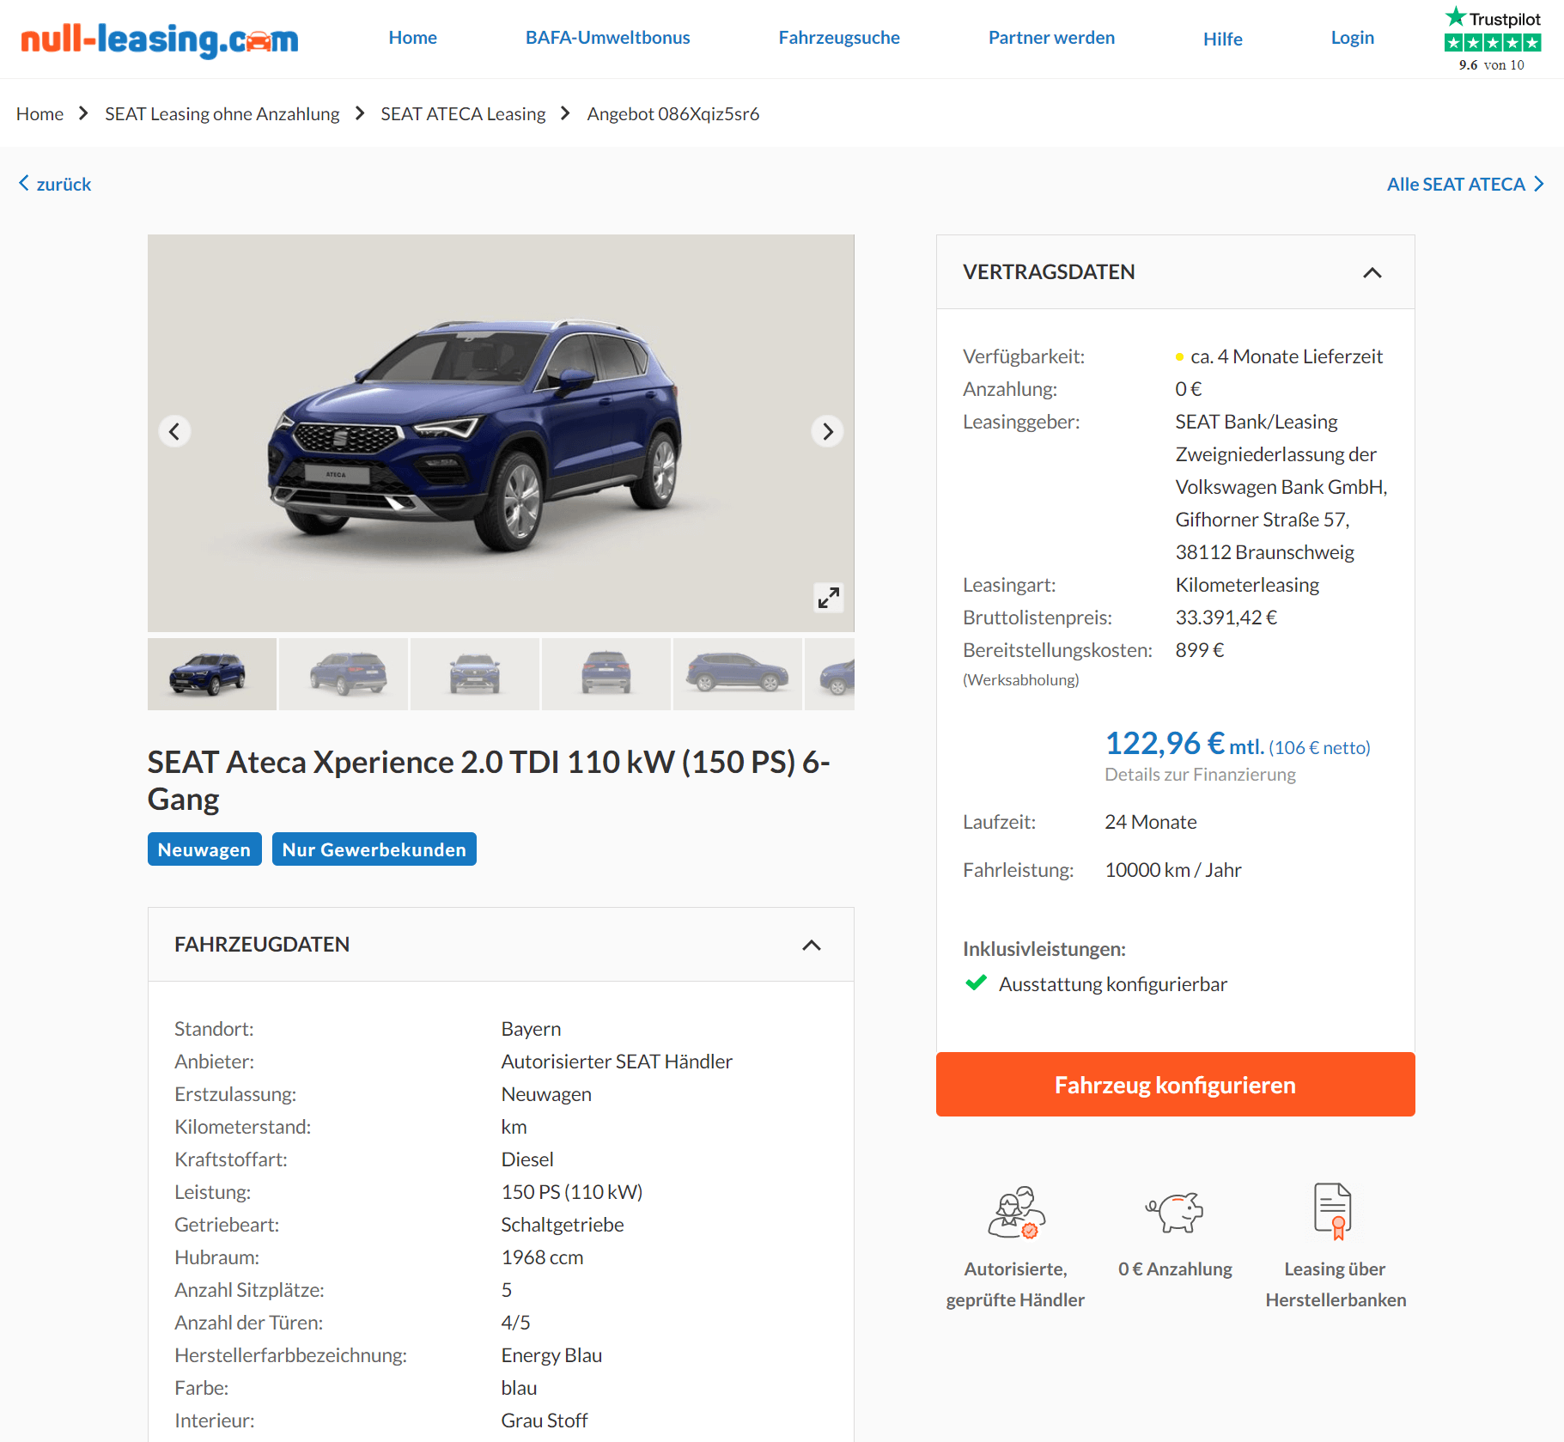Open Details zur Finanzierung

[1200, 775]
